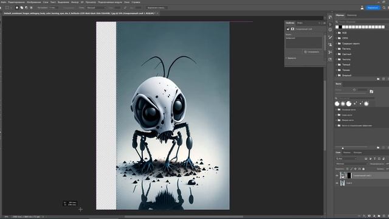389x219 pixels.
Task: Toggle the type layers filter icon
Action: click(374, 159)
